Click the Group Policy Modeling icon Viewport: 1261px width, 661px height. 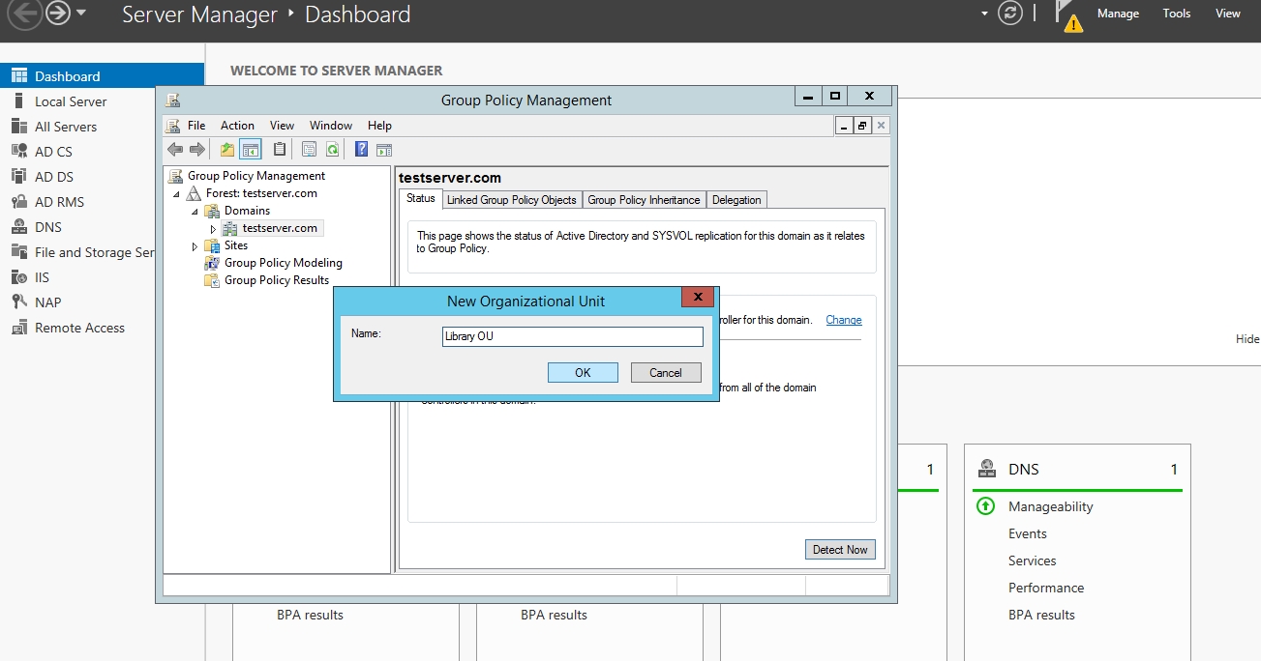[211, 263]
